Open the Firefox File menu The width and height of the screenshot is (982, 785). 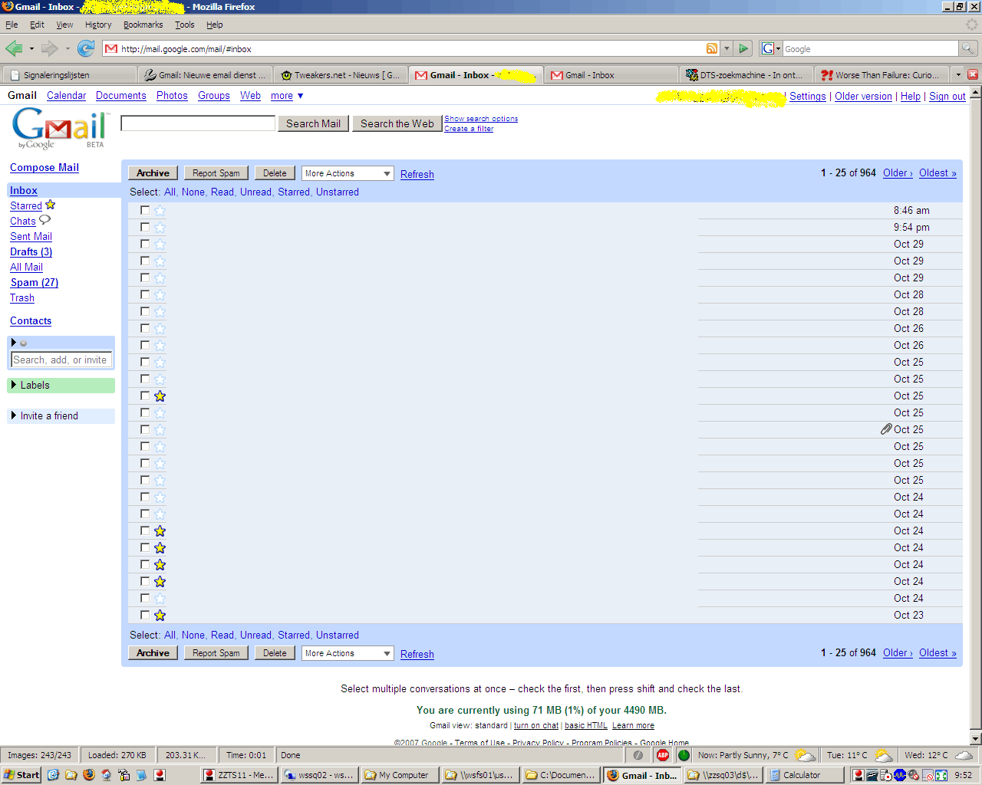[x=12, y=25]
